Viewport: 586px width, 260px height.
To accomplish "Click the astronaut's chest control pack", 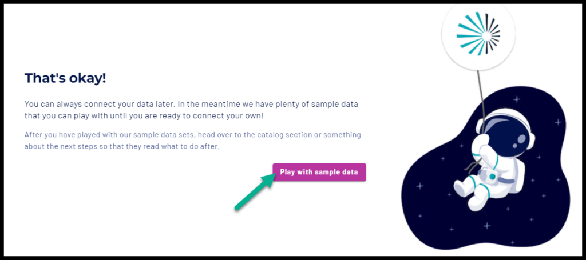I will tap(490, 175).
